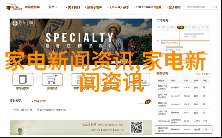Viewport: 222px width, 138px height.
Task: Click the 15:14 time marker
Action: pos(180,27)
